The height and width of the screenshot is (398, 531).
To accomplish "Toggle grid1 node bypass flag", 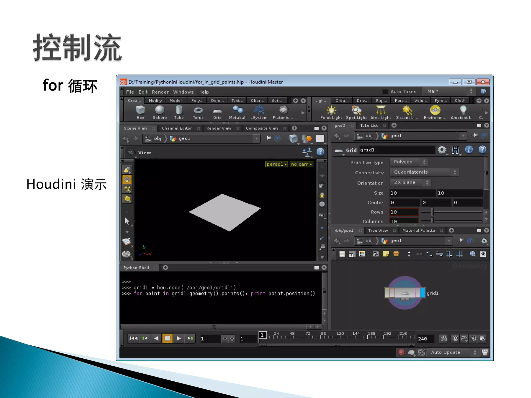I will [x=387, y=293].
